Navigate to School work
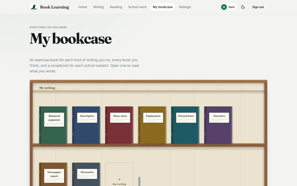This screenshot has height=186, width=297. coord(137,7)
